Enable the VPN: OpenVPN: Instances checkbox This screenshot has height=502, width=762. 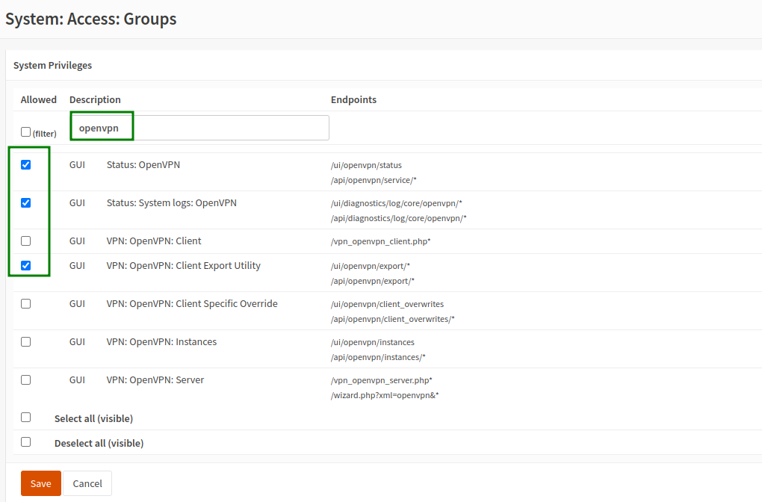[x=25, y=341]
